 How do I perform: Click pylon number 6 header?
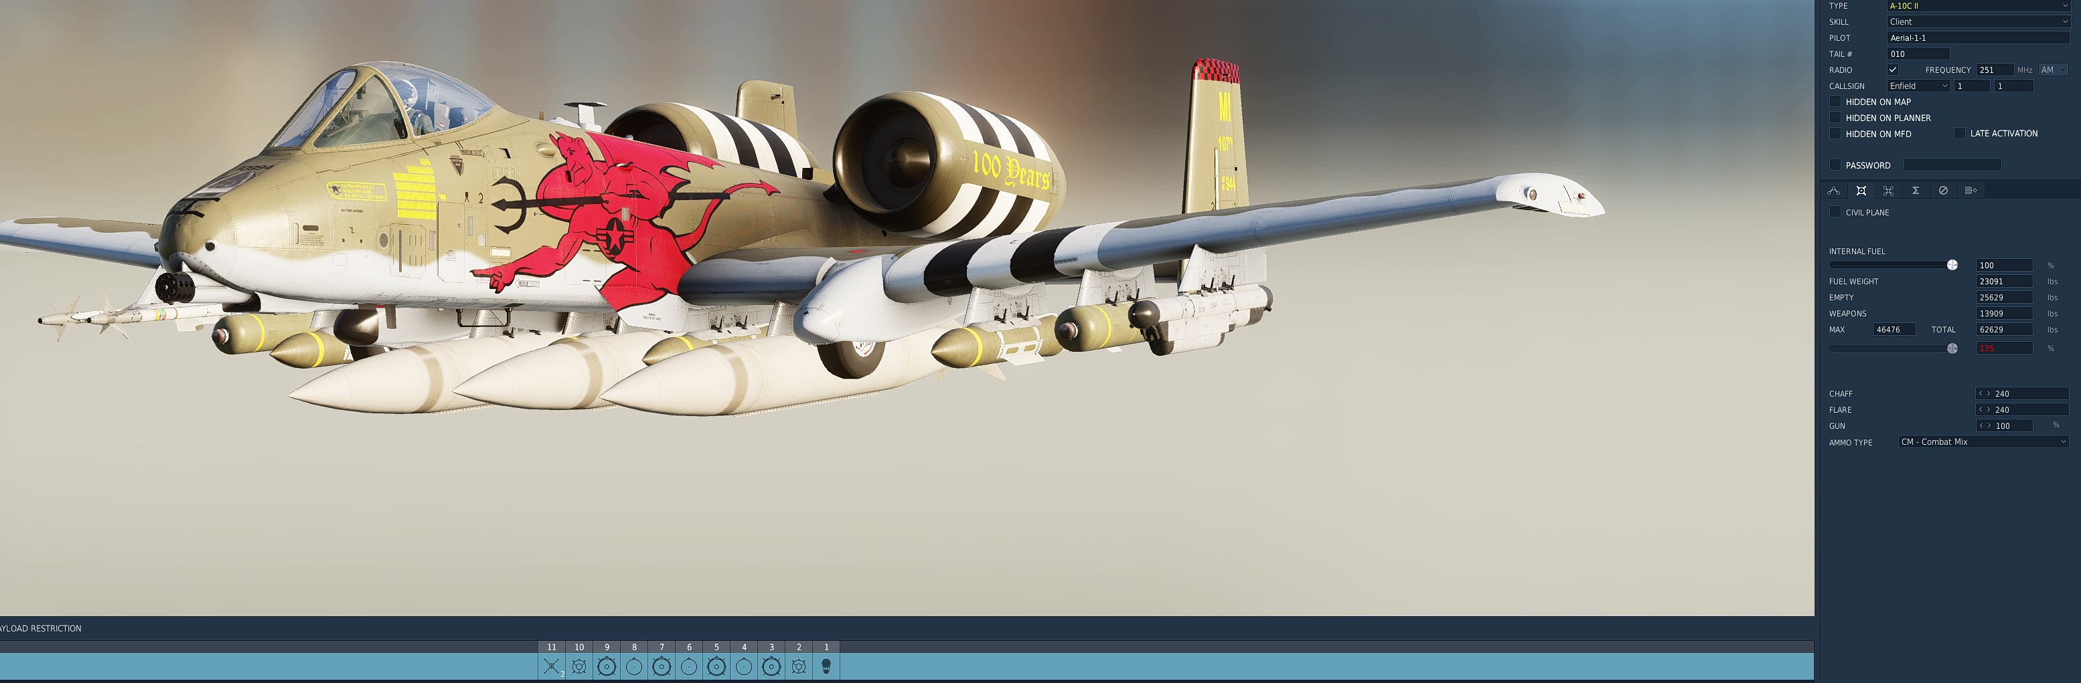[689, 647]
